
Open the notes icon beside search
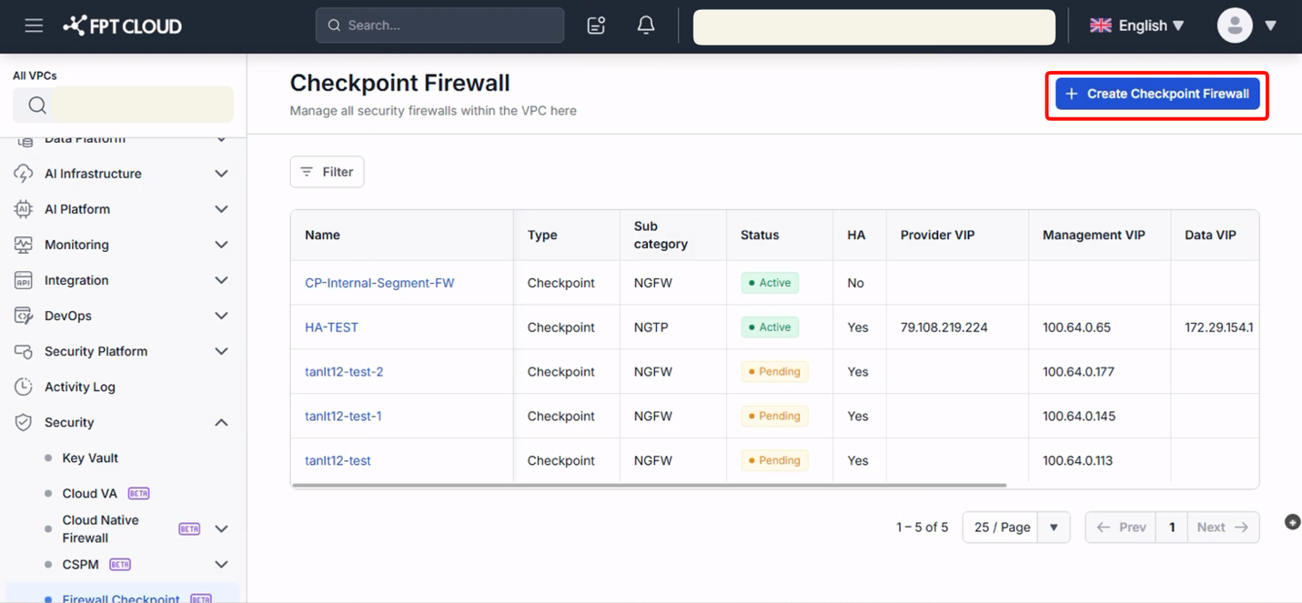[597, 25]
